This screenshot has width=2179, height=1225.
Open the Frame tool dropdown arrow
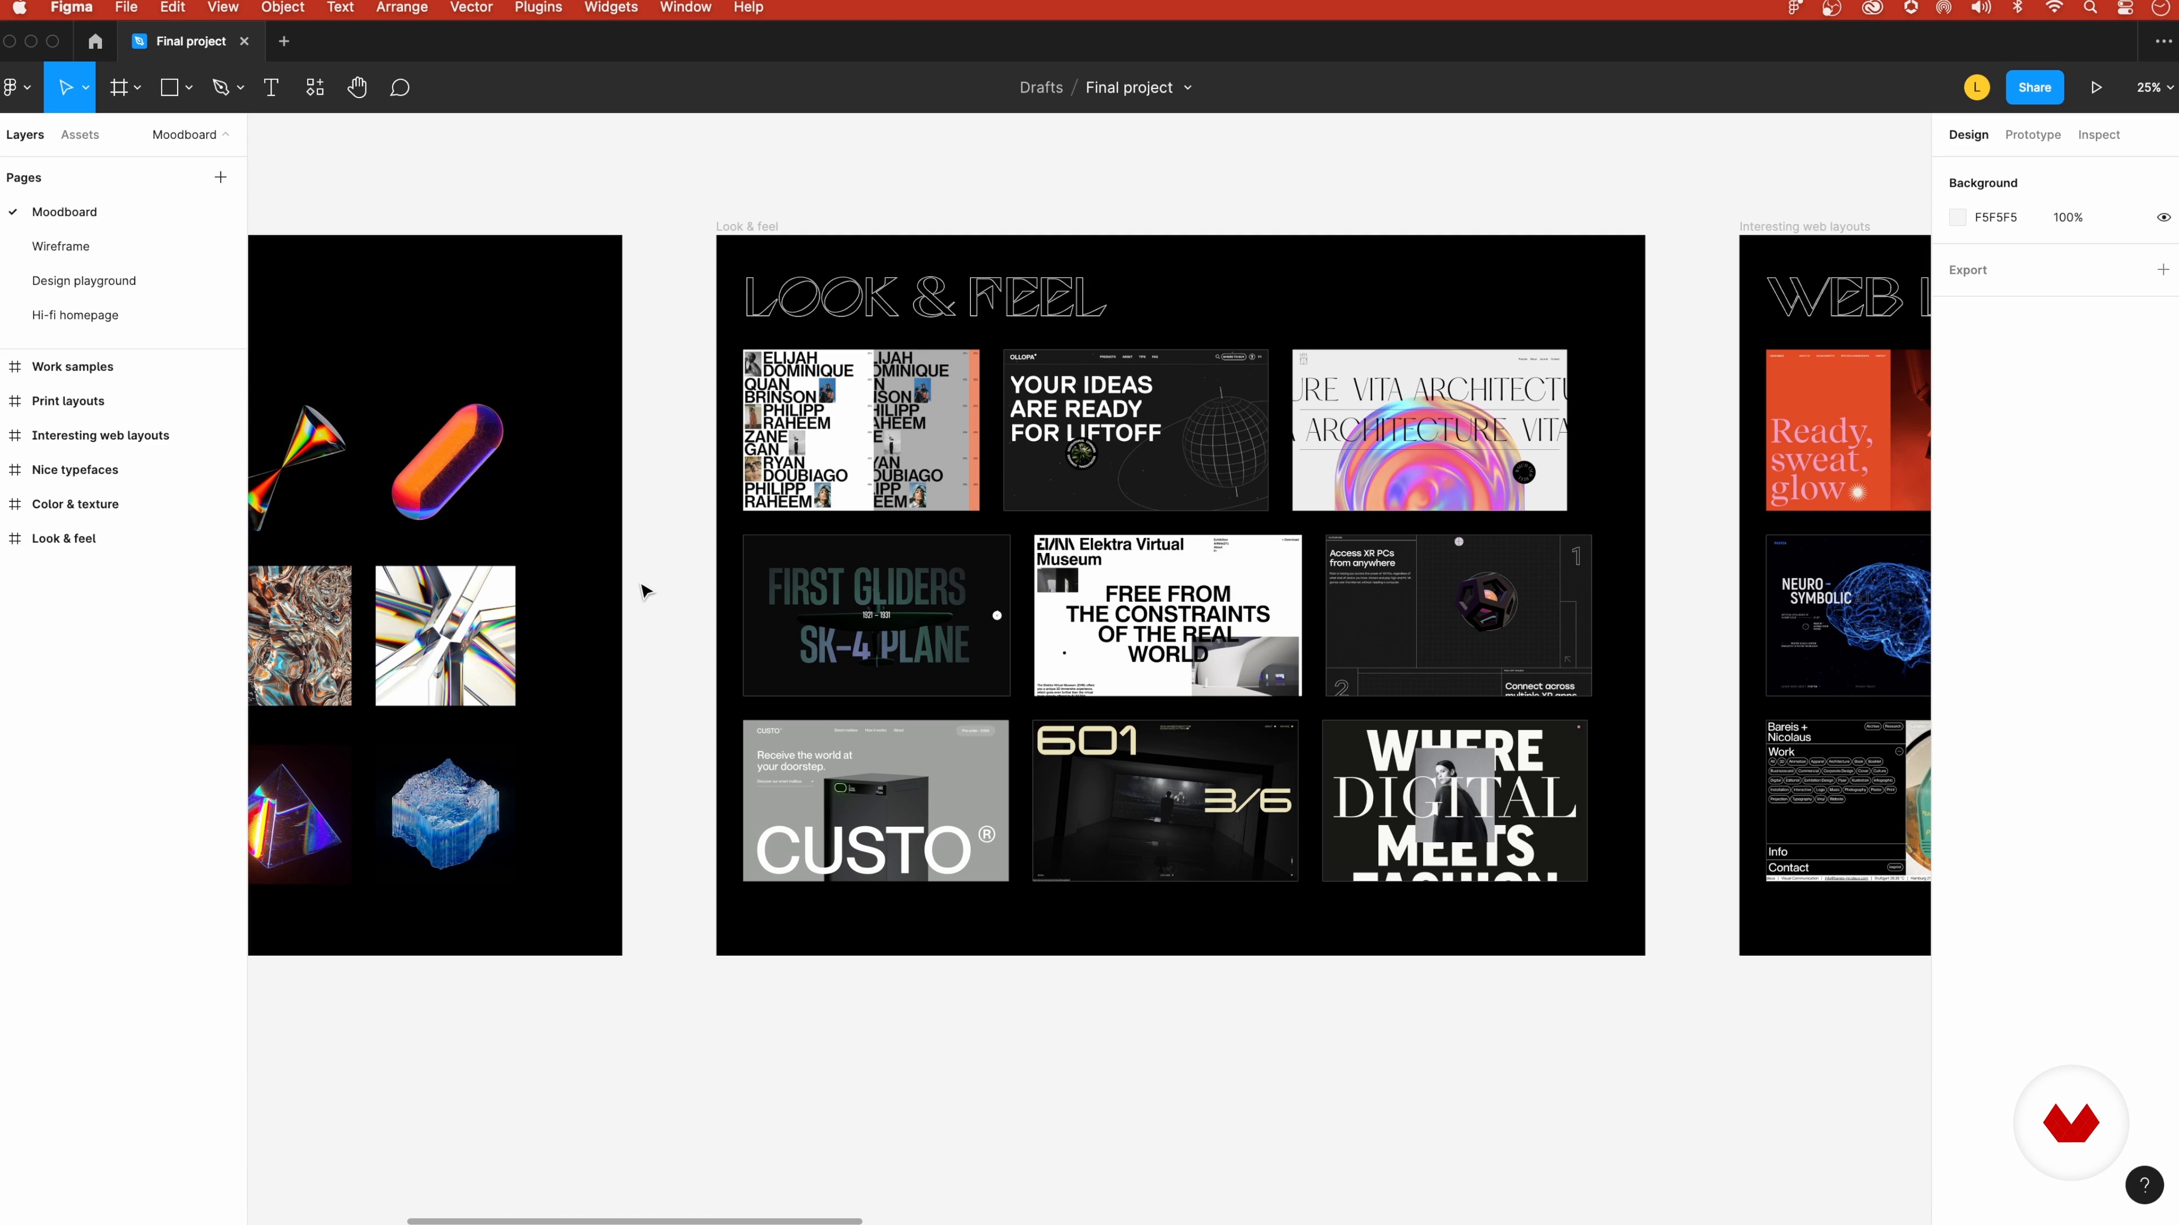[x=138, y=87]
